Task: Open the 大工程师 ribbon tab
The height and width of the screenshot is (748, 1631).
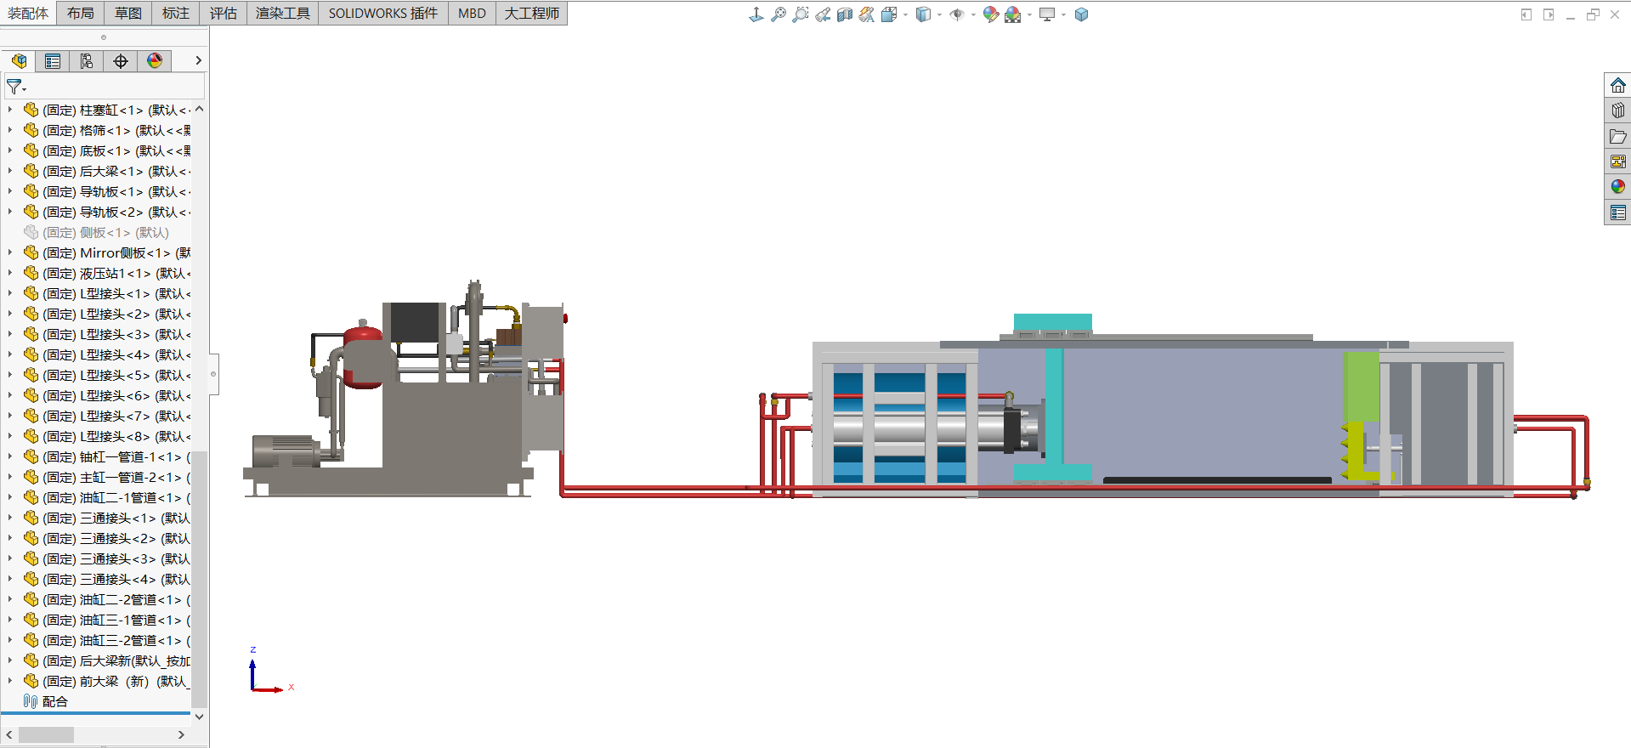Action: point(532,13)
